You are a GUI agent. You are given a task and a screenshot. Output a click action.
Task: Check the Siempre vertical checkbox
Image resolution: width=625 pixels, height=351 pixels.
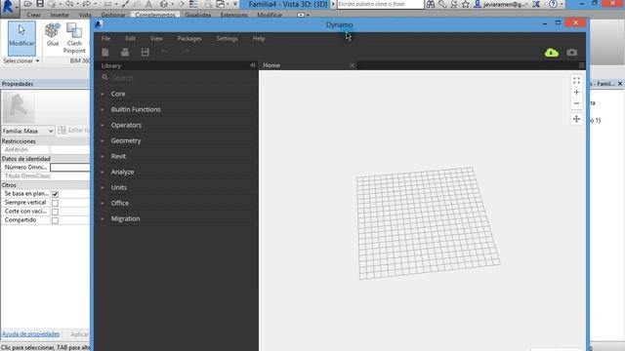[55, 203]
